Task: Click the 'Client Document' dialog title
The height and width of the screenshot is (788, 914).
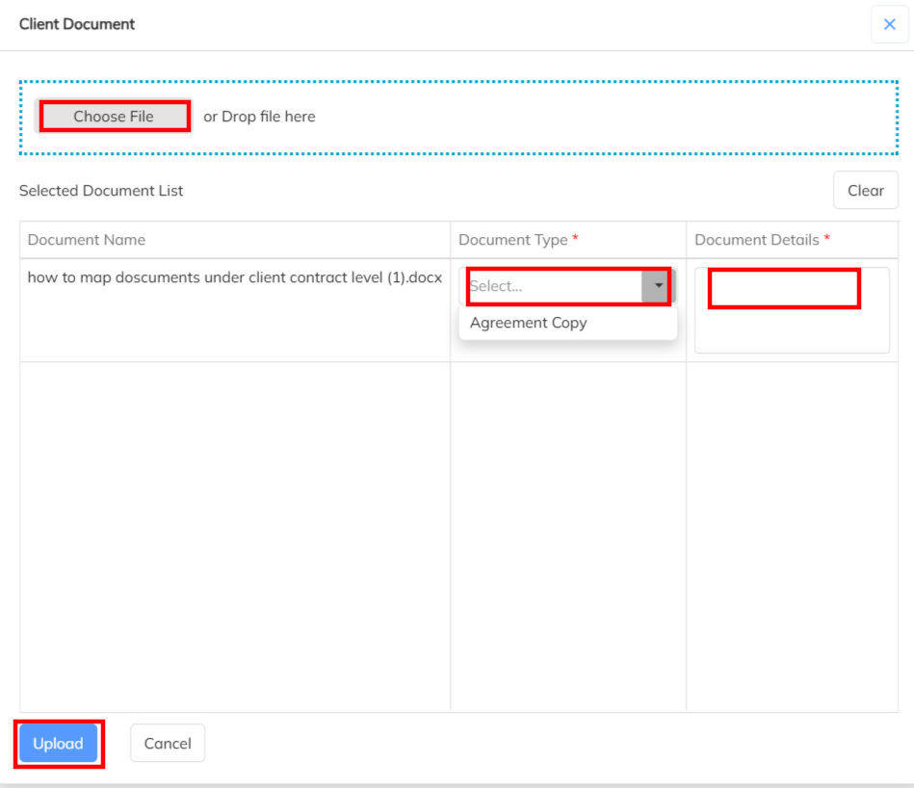Action: 77,24
